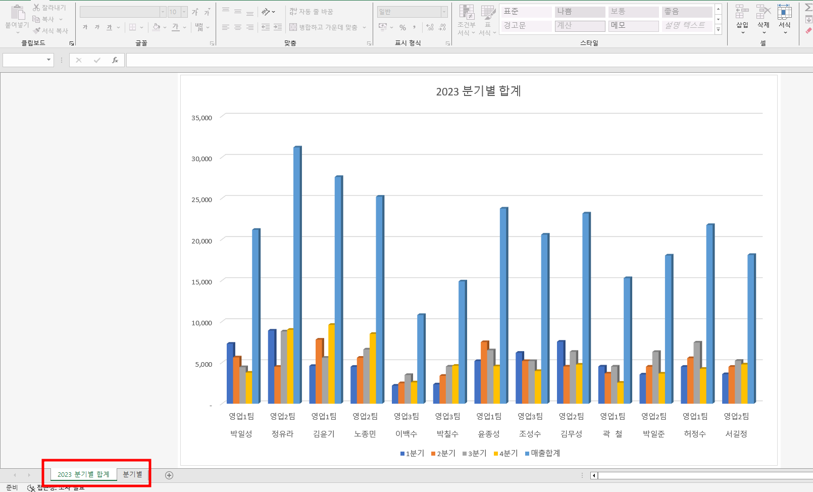Align text left
This screenshot has width=813, height=492.
point(226,27)
